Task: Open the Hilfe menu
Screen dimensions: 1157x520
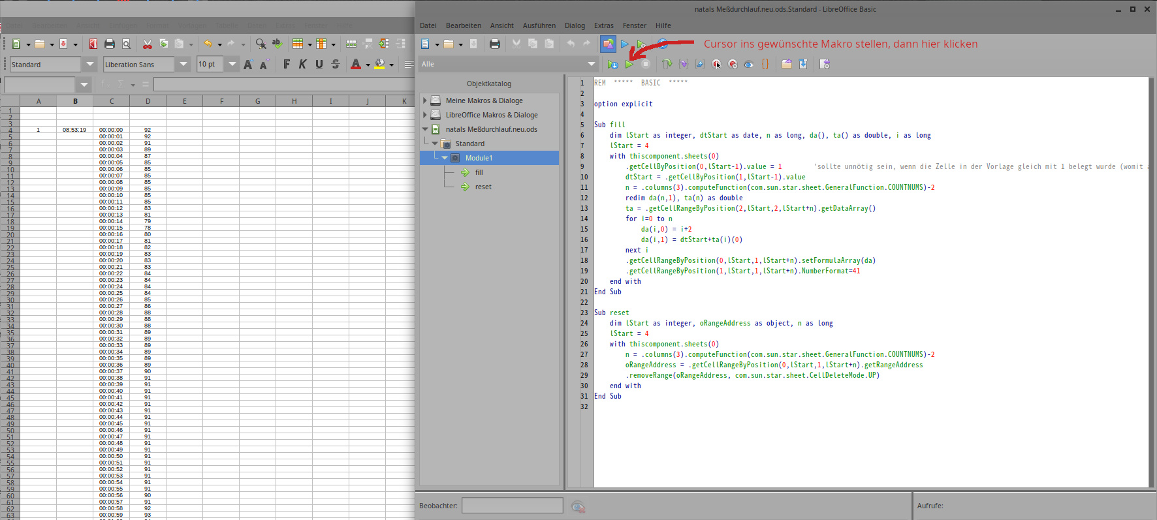Action: 663,25
